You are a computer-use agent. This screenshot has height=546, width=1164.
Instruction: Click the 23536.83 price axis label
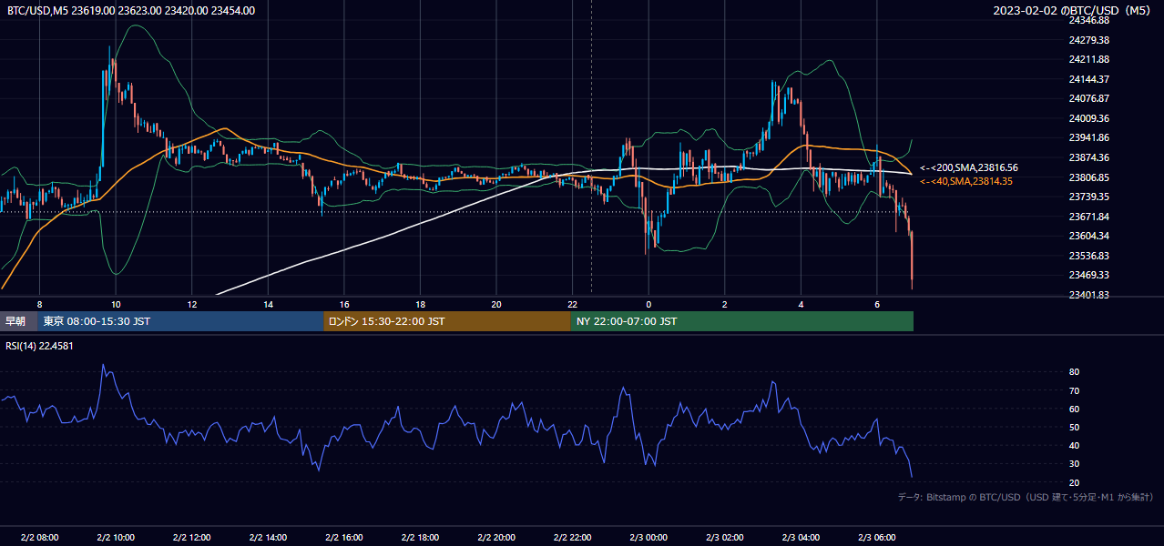(x=1088, y=256)
